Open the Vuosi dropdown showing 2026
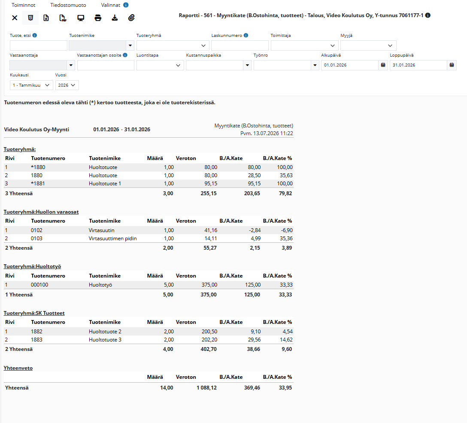The width and height of the screenshot is (467, 423). pyautogui.click(x=67, y=85)
